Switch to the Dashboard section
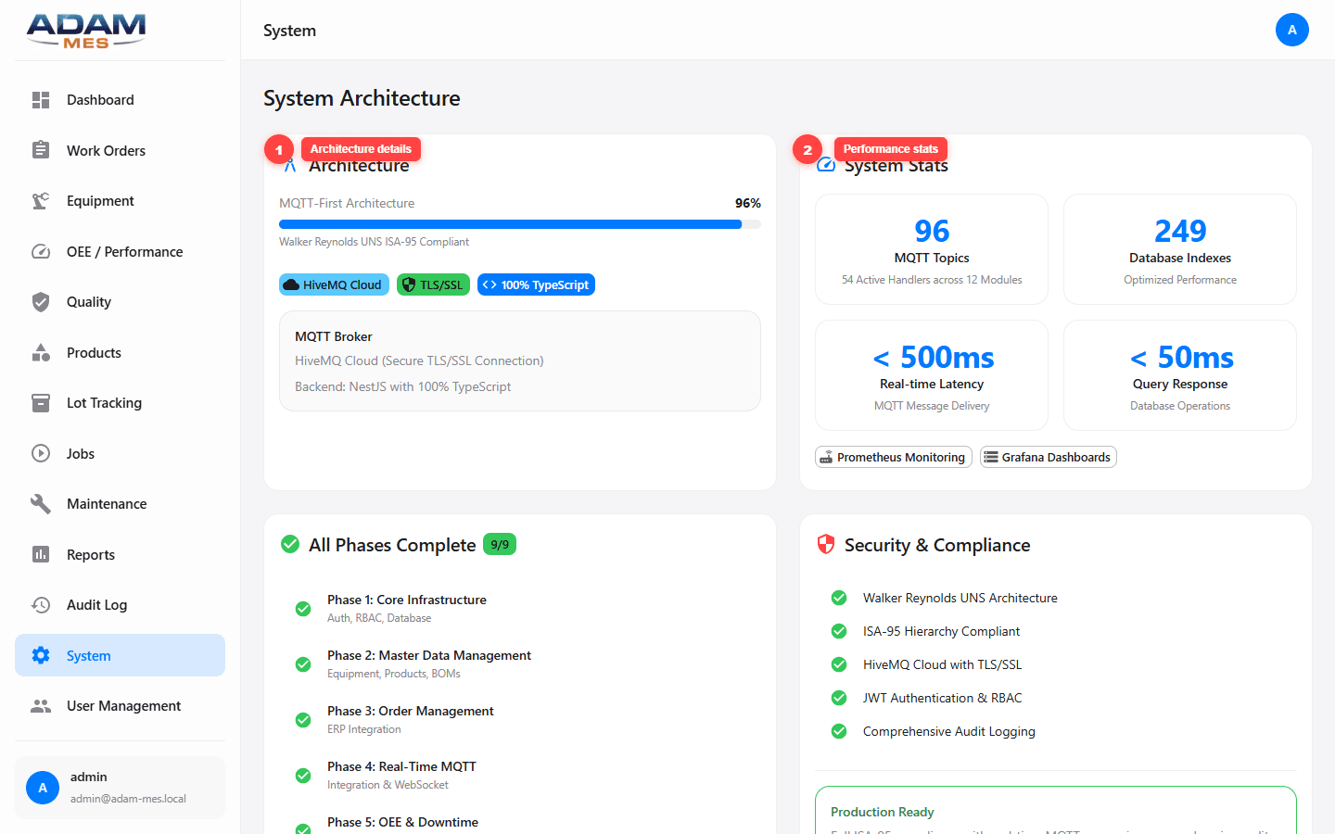1335x834 pixels. pyautogui.click(x=41, y=99)
